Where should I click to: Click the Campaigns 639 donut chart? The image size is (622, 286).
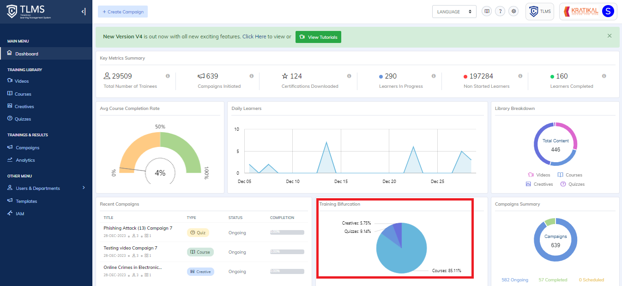click(555, 240)
